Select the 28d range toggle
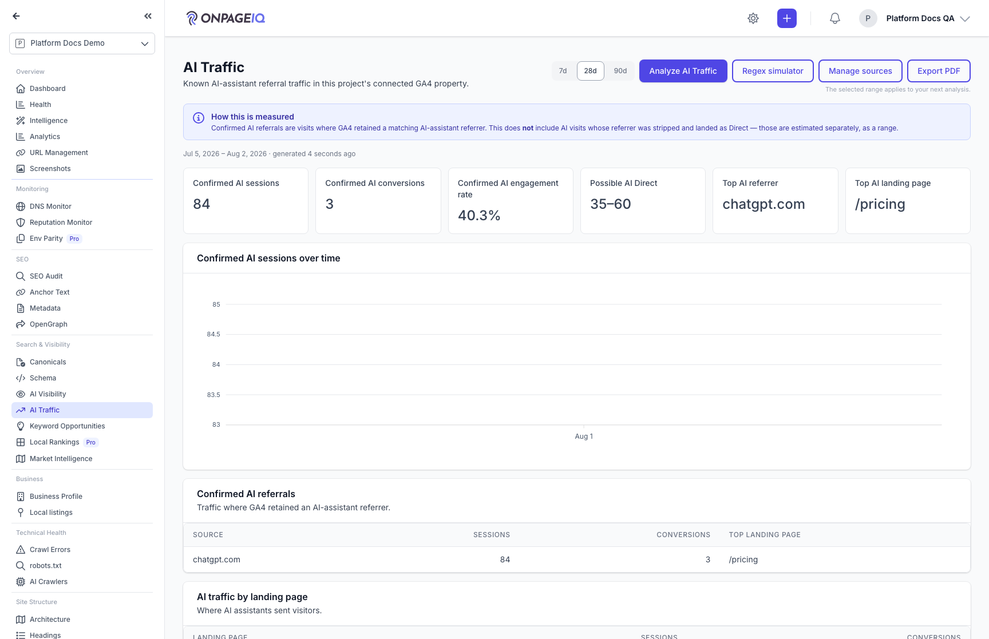The height and width of the screenshot is (639, 989). (x=591, y=71)
